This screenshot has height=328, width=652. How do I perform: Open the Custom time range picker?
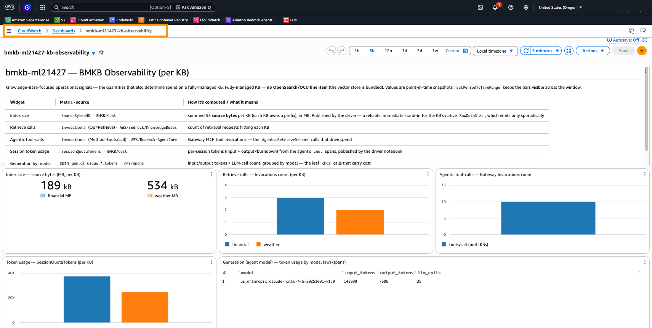click(457, 51)
